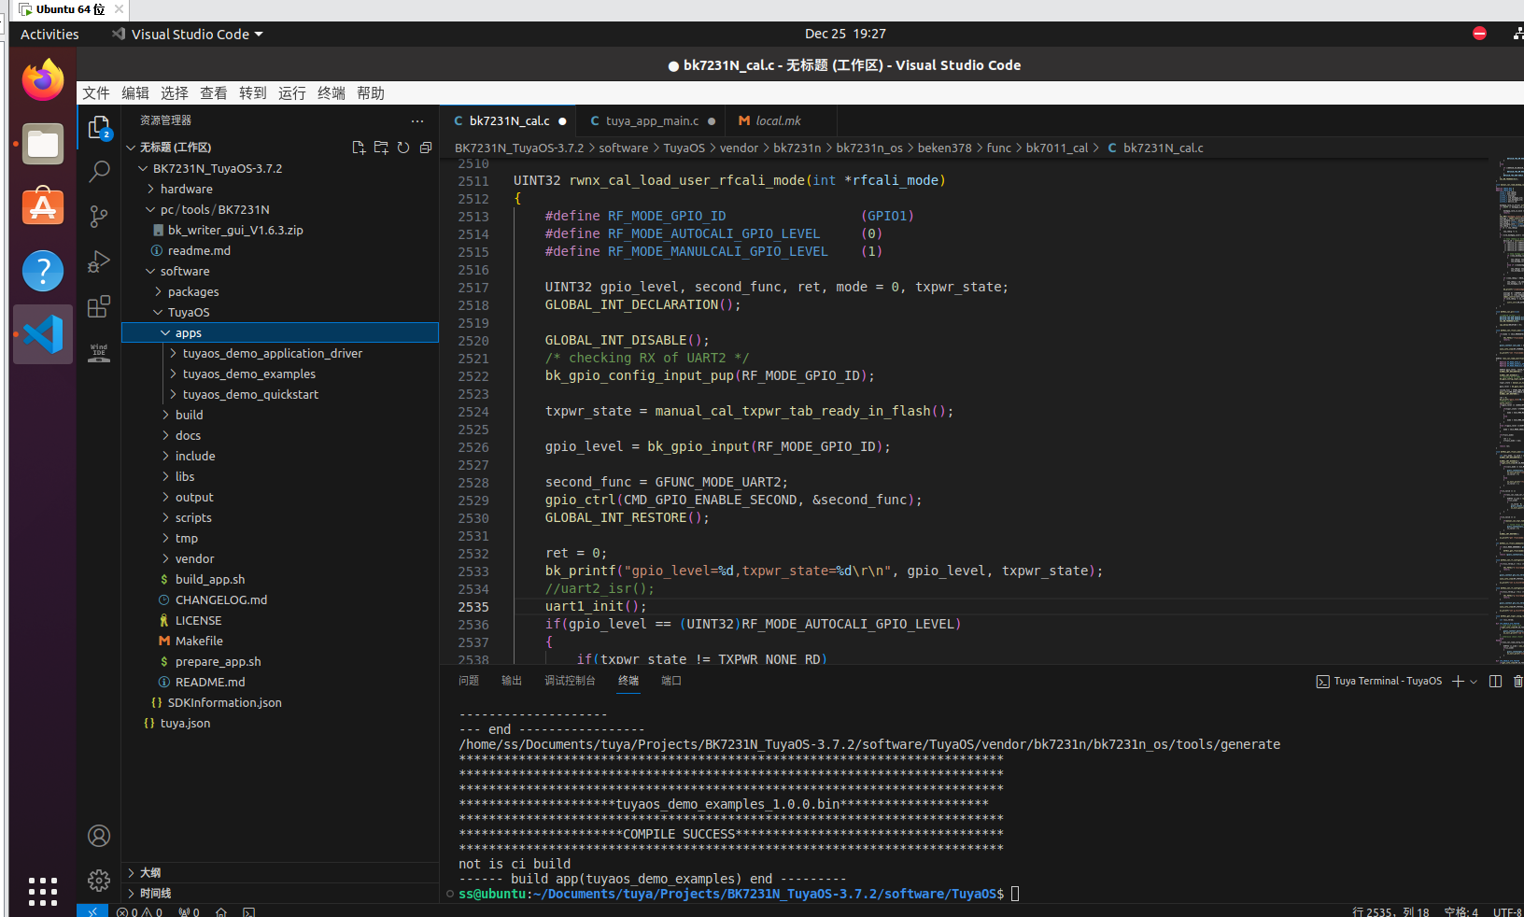
Task: Click the vendor breadcrumb segment
Action: [739, 148]
